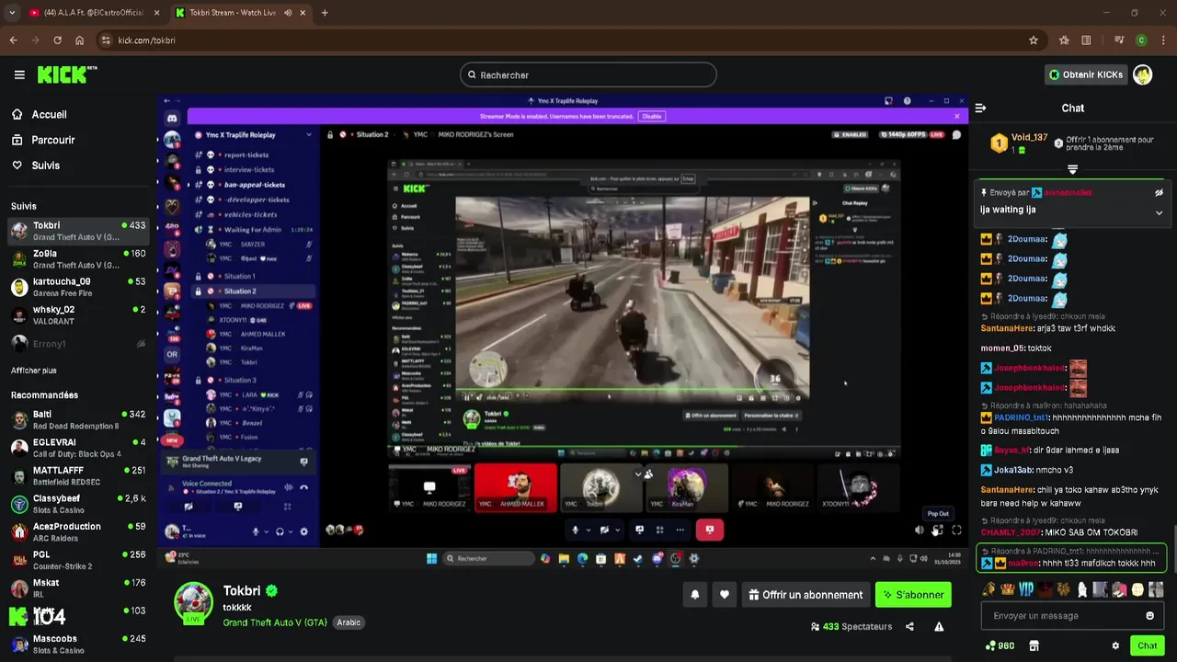Open offline Errony1 channel in sidebar

tap(78, 344)
